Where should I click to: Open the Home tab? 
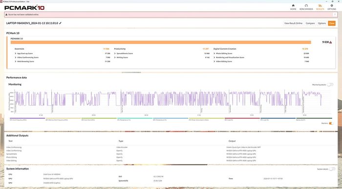(x=293, y=7)
